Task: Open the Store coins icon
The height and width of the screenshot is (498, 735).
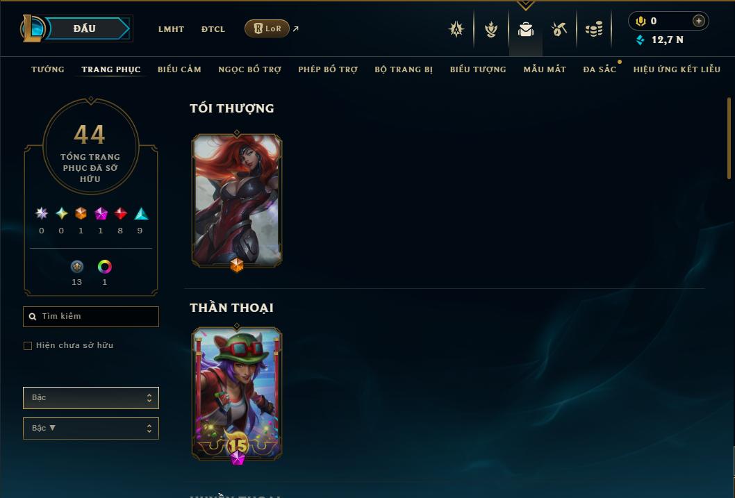Action: [x=594, y=29]
